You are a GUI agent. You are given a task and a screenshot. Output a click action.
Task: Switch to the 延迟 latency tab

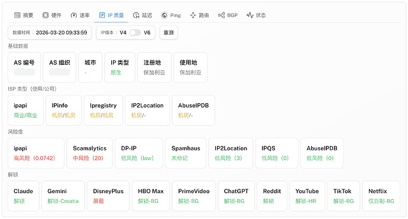pos(143,15)
